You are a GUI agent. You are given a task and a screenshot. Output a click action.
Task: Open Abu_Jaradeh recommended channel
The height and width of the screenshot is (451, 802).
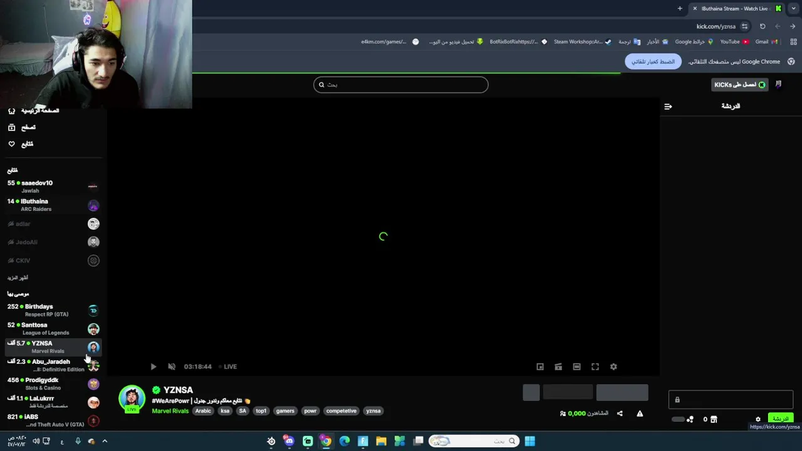click(53, 365)
